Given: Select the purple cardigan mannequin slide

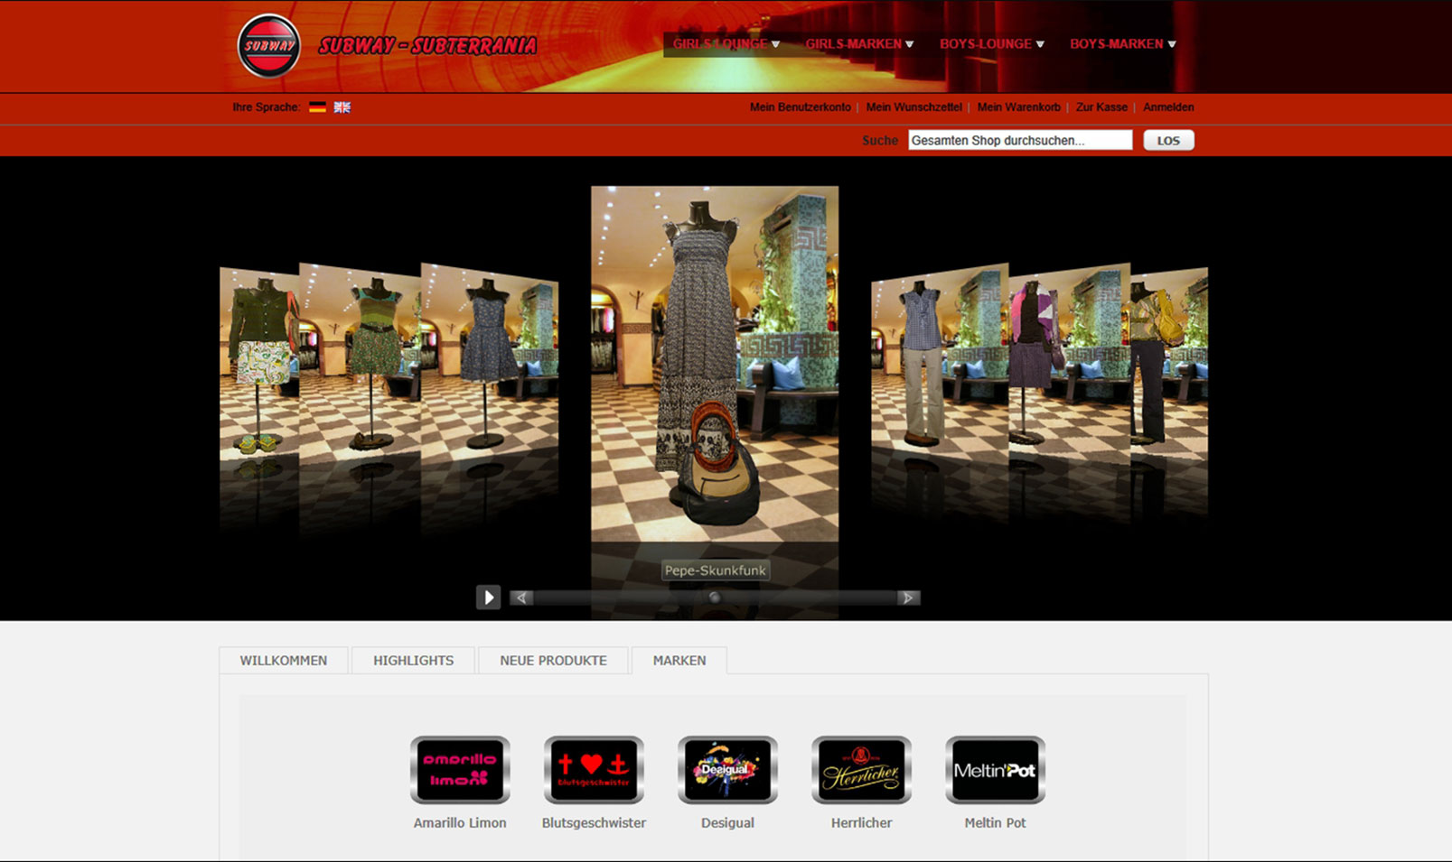Looking at the screenshot, I should [1070, 366].
